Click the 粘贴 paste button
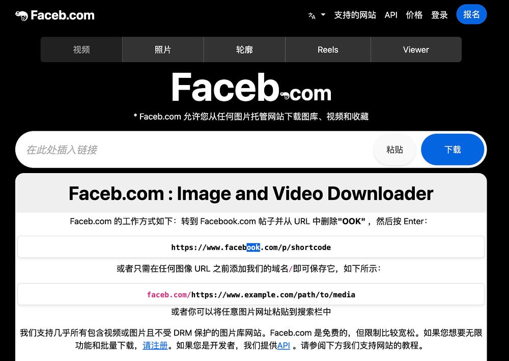Screen dimensions: 509x361 tap(394, 150)
